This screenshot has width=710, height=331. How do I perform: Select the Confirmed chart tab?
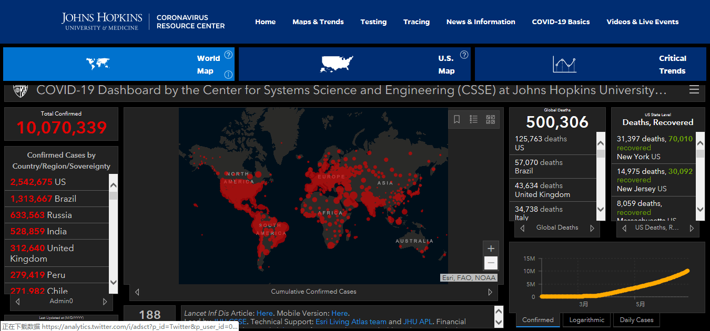(538, 320)
